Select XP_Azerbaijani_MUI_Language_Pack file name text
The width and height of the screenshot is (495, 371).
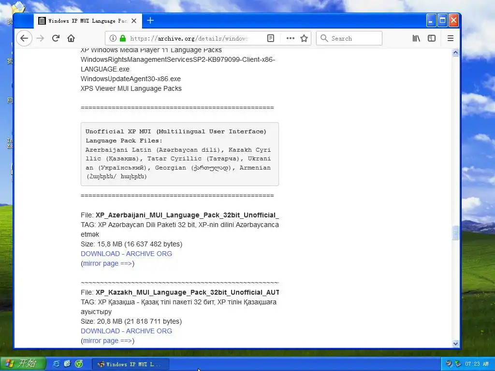[x=187, y=215]
